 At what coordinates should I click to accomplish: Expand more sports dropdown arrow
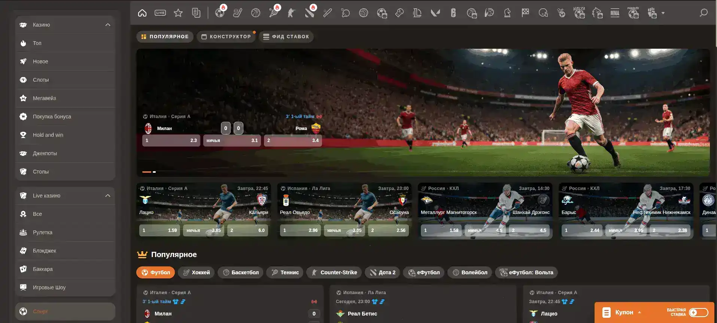tap(663, 13)
